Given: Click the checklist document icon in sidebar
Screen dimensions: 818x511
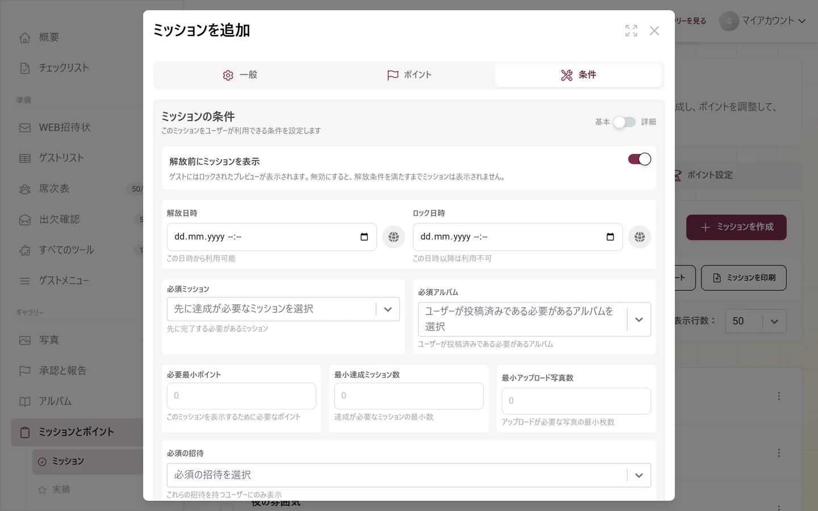Looking at the screenshot, I should click(25, 68).
